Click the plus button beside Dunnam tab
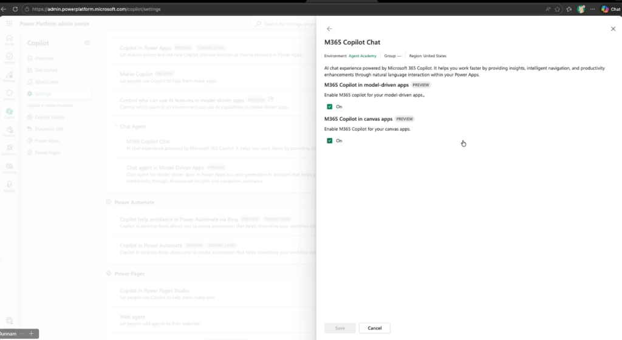 pyautogui.click(x=31, y=334)
